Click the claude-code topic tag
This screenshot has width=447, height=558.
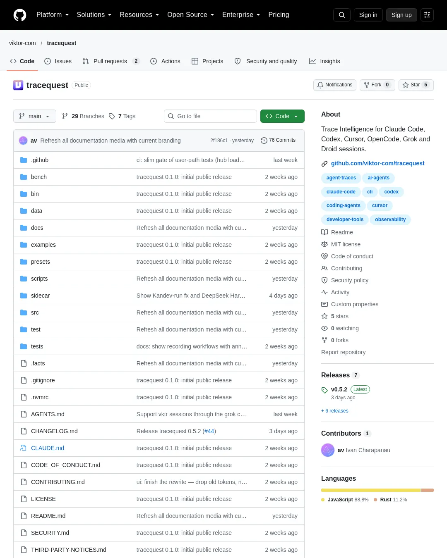341,192
